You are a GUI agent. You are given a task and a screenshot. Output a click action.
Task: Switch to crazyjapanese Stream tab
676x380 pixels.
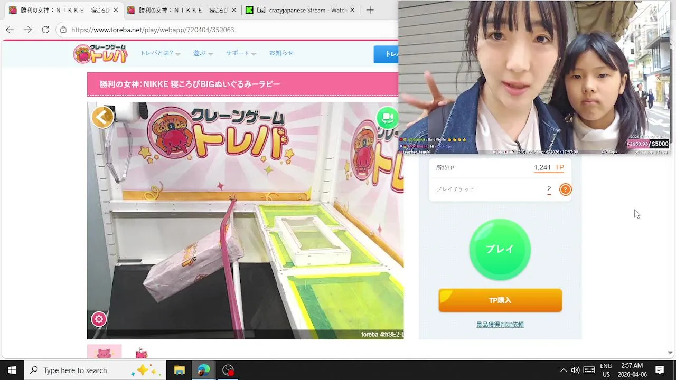301,10
